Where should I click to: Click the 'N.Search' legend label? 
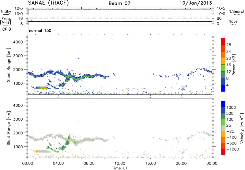(x=236, y=11)
